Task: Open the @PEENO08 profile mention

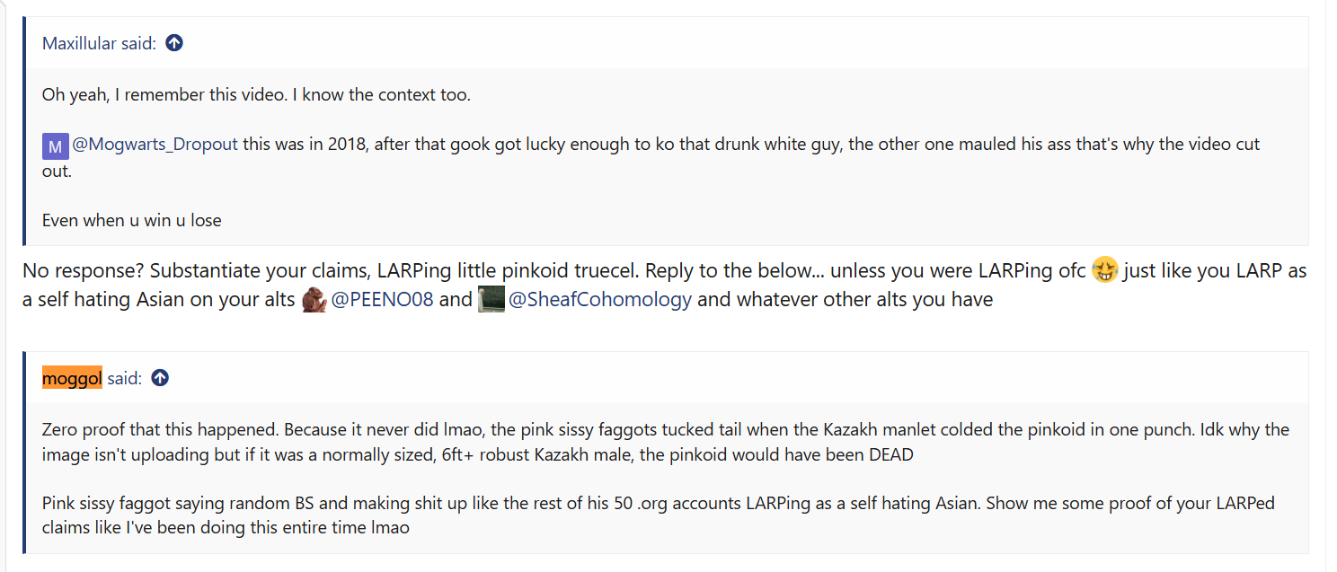Action: [x=383, y=300]
